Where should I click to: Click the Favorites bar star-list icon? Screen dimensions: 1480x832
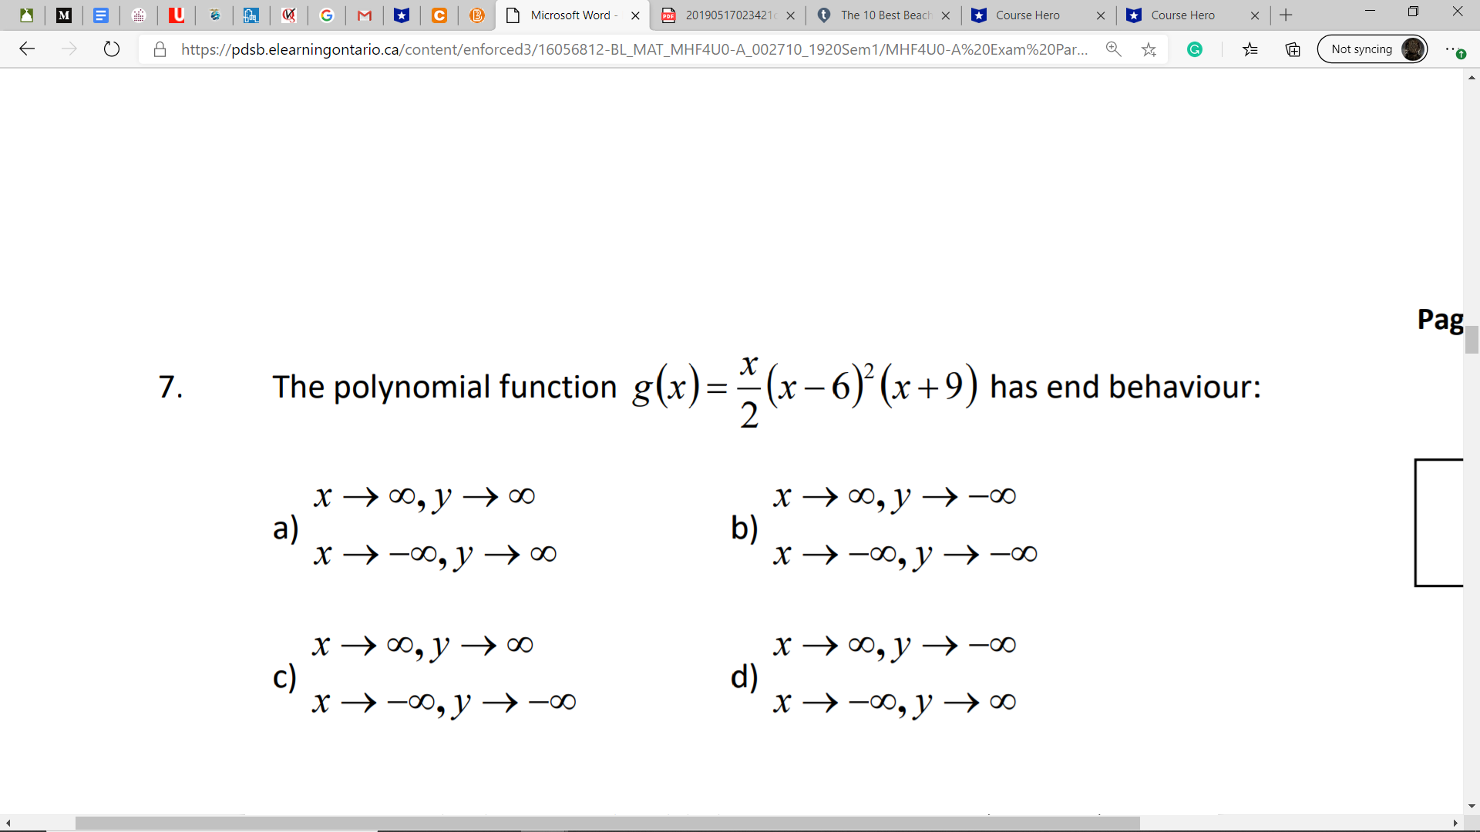click(x=1250, y=49)
